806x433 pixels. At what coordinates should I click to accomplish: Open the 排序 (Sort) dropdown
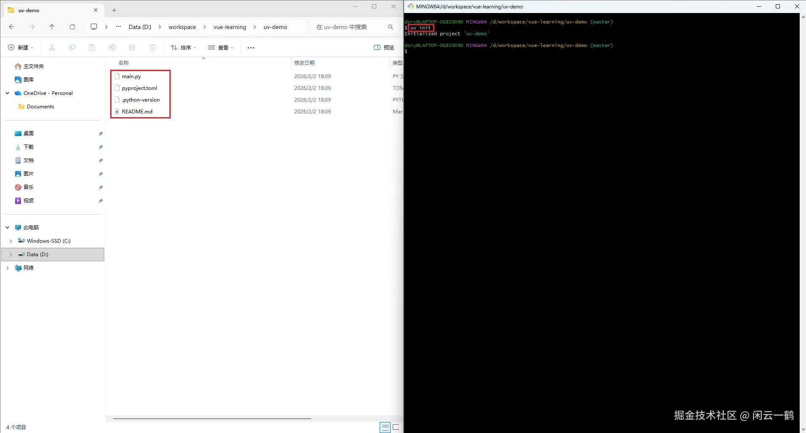click(183, 47)
